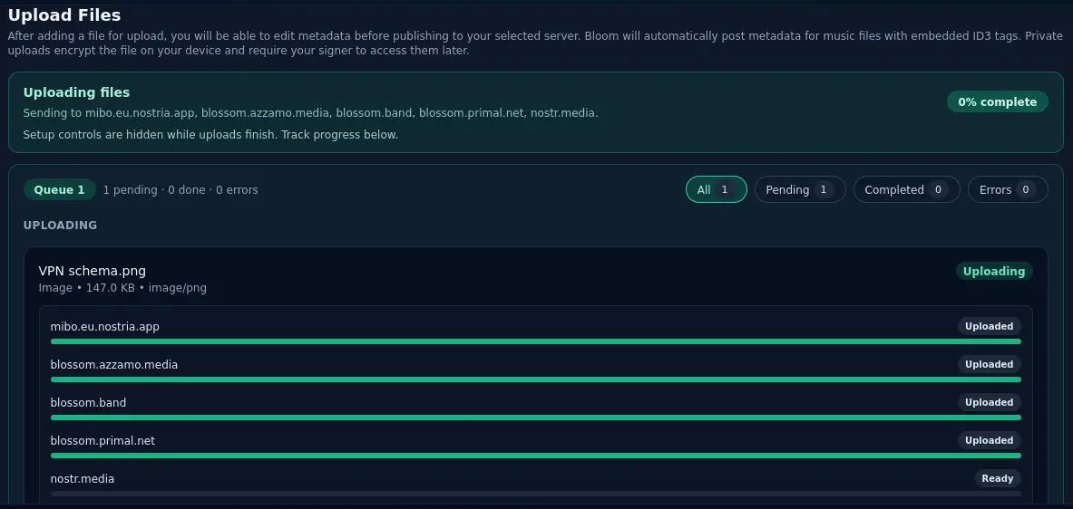Click the nostr.media server label

(83, 478)
